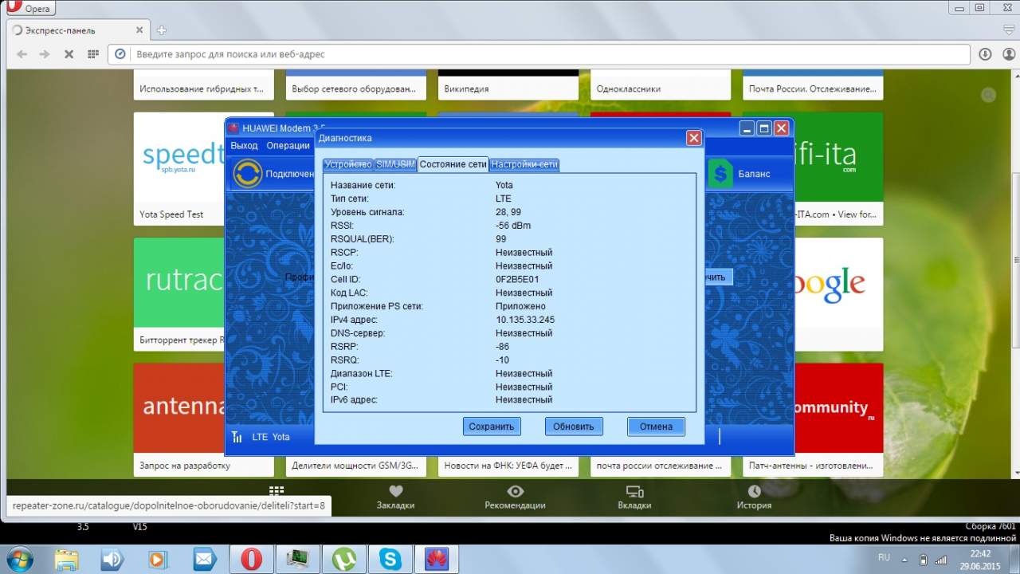Select the Состояние сети tab

453,164
